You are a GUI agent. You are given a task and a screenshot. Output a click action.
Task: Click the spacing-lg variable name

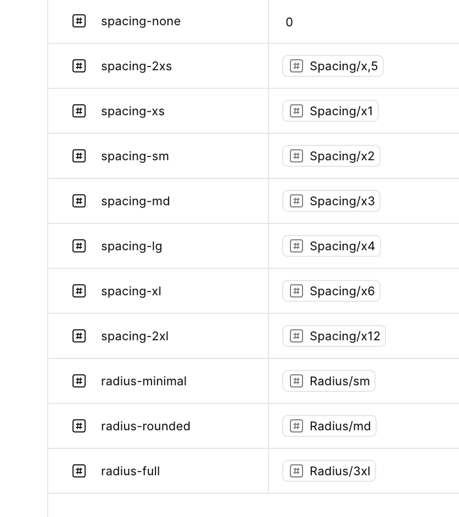click(x=132, y=246)
